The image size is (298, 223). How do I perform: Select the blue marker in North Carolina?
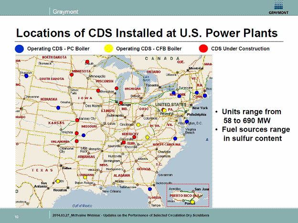point(175,139)
